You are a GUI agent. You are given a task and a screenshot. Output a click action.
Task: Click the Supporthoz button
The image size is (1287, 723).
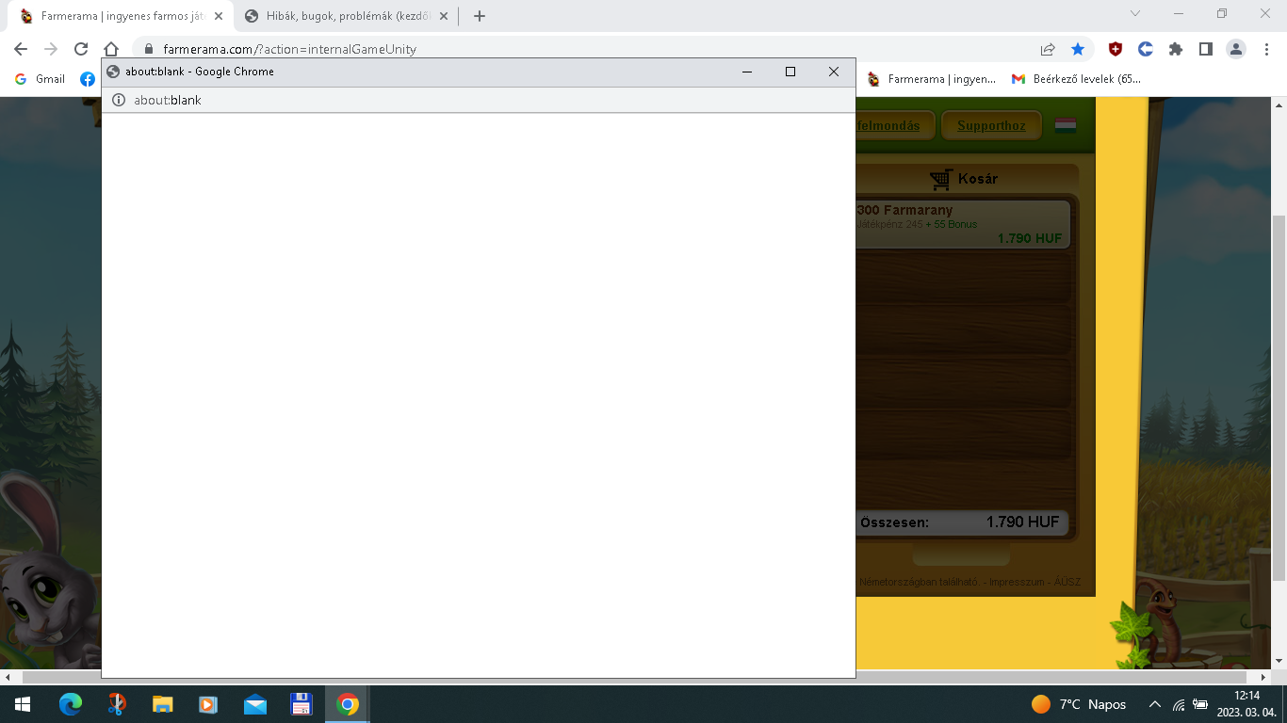[991, 125]
